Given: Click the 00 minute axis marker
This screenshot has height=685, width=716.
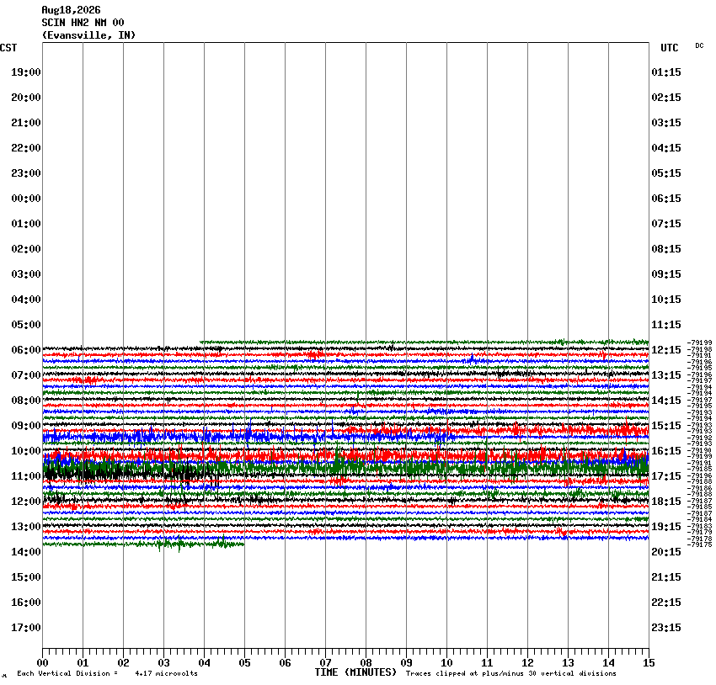Looking at the screenshot, I should (x=42, y=663).
